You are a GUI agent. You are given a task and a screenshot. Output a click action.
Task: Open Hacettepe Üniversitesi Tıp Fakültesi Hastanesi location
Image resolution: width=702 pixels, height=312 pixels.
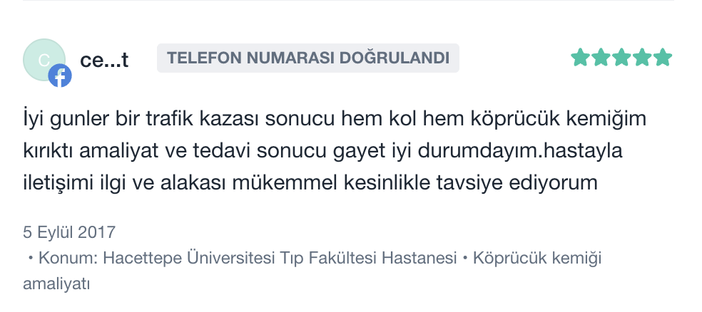[x=280, y=258]
